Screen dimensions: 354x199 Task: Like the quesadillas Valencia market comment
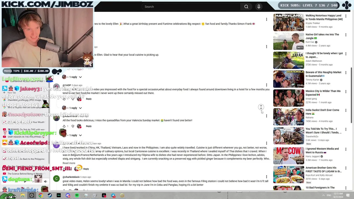point(64,126)
